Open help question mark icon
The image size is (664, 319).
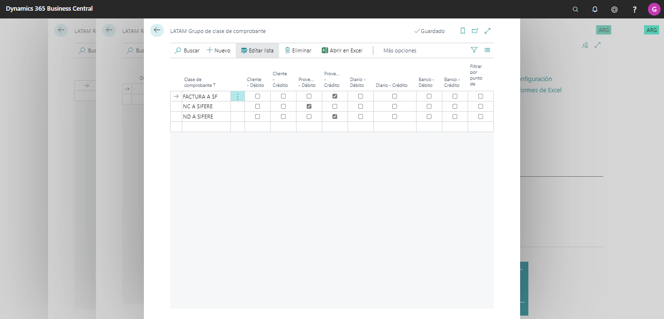click(x=634, y=9)
